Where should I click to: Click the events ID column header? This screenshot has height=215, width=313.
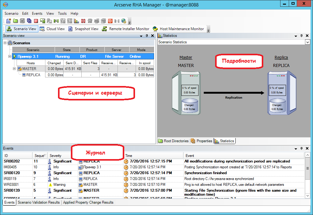(x=17, y=155)
